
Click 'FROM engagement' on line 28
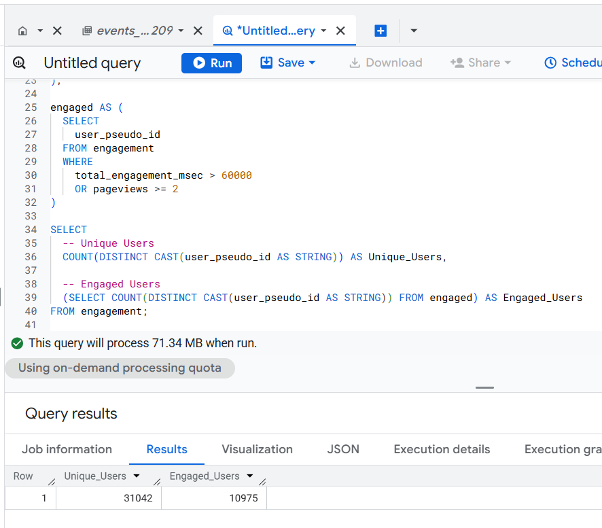point(108,148)
